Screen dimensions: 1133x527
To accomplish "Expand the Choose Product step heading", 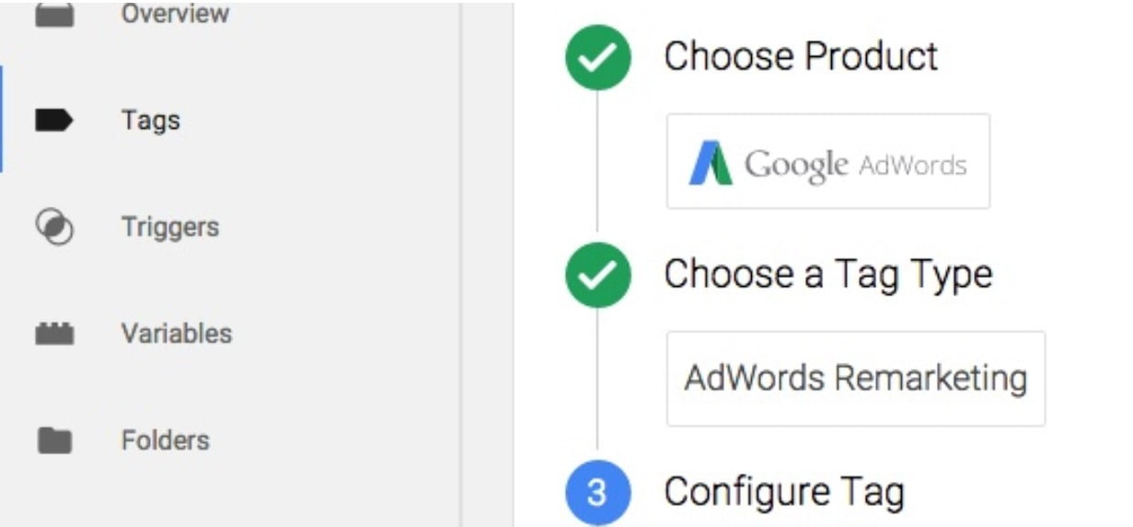I will pos(801,57).
